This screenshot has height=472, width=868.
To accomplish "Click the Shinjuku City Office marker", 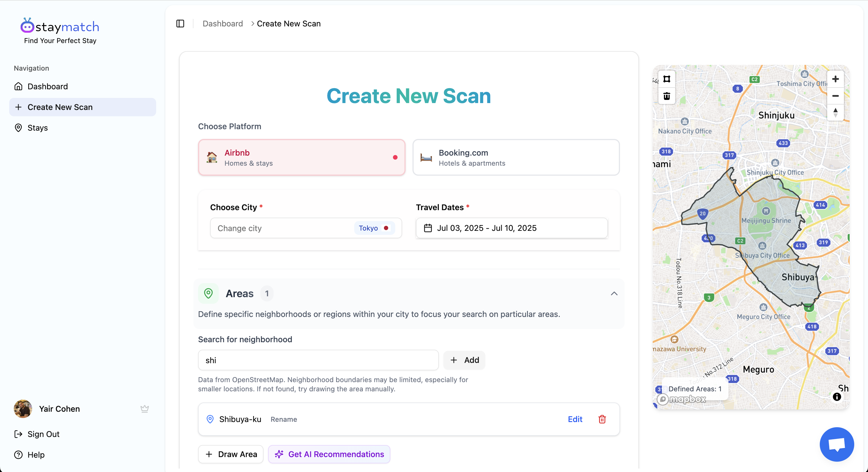I will coord(775,163).
